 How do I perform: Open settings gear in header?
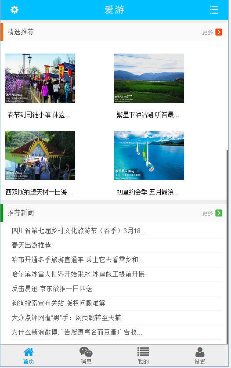click(14, 10)
